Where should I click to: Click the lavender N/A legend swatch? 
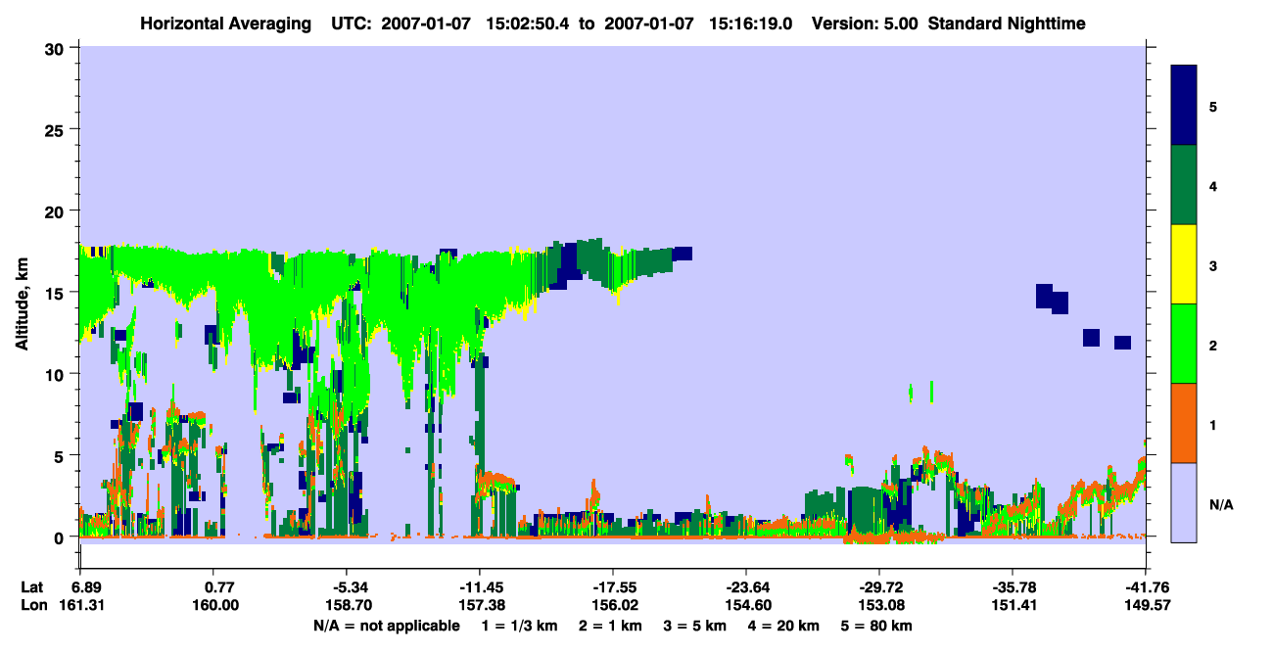pos(1184,502)
